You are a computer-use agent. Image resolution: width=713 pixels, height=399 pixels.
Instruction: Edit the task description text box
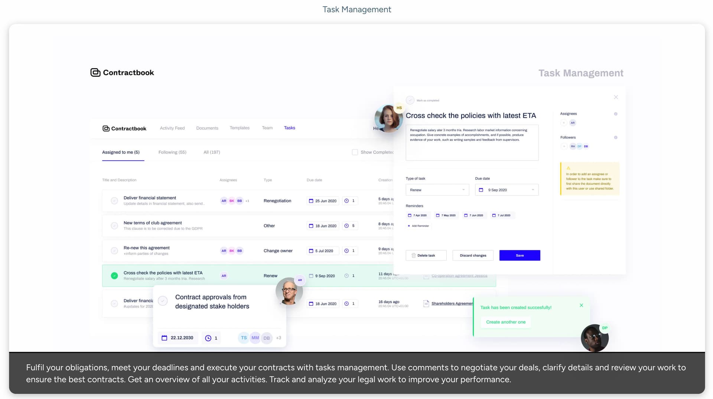472,143
